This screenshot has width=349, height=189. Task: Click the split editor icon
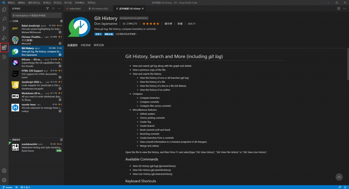[338, 9]
